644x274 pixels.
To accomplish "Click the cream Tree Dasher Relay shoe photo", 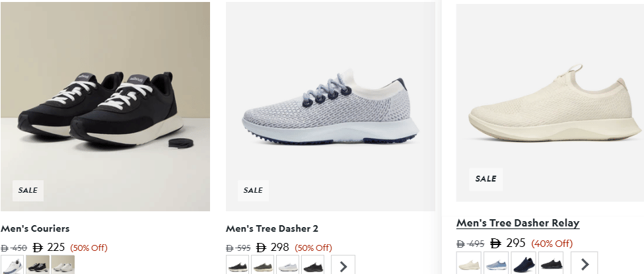I will pos(548,104).
